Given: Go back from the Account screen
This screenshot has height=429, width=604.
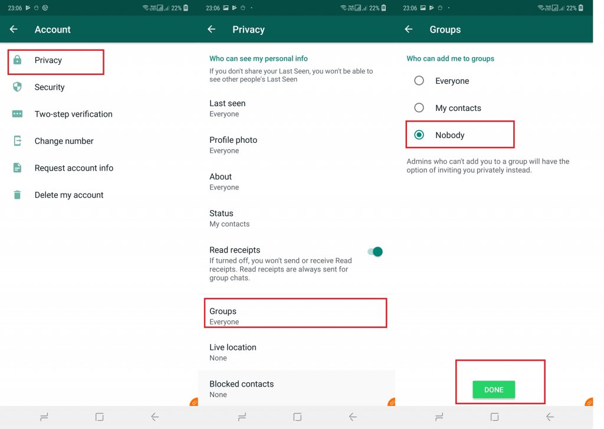Looking at the screenshot, I should pyautogui.click(x=14, y=30).
